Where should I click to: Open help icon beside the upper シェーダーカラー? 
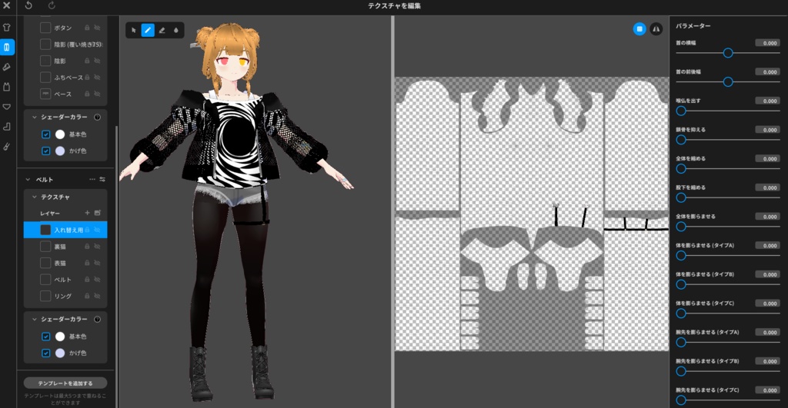click(98, 117)
